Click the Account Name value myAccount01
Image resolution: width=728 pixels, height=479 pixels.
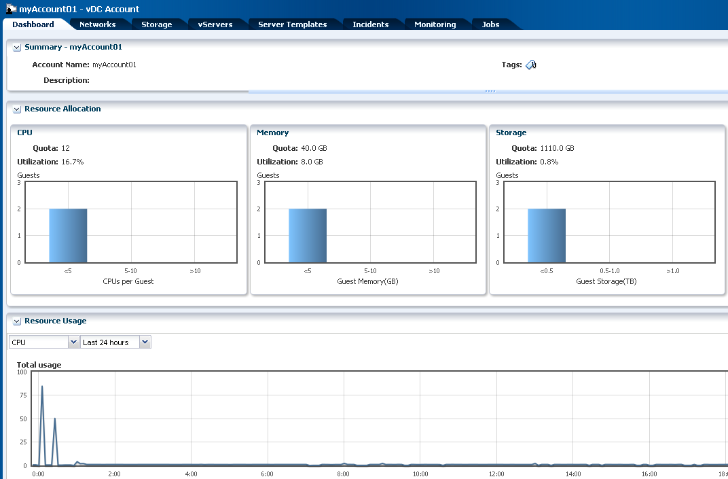pos(114,65)
